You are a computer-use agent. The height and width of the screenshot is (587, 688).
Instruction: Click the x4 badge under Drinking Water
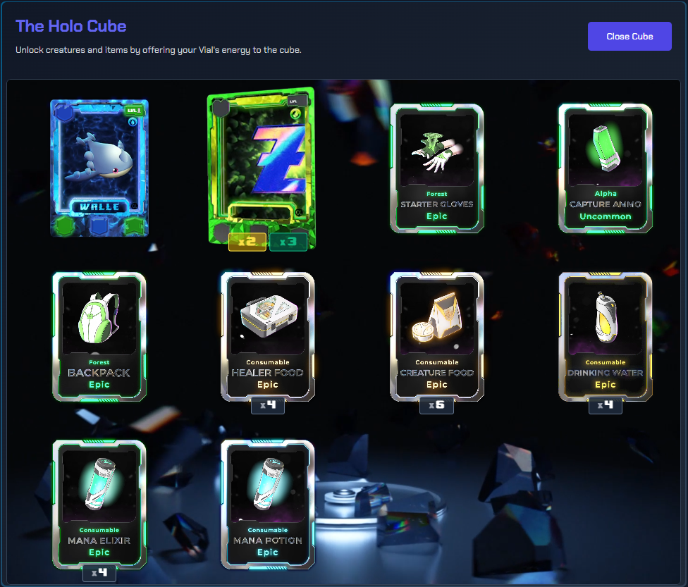pyautogui.click(x=605, y=405)
